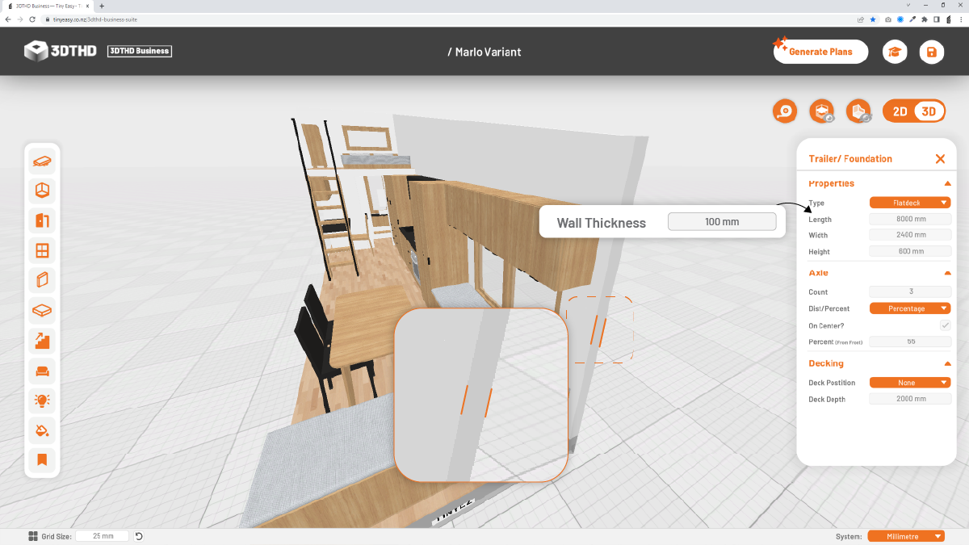Open the bookmark tool in sidebar
Screen dimensions: 969x545
pos(42,459)
